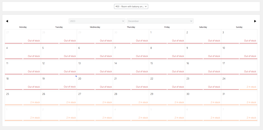Click '2 In stock' on December 24

pyautogui.click(x=251, y=87)
